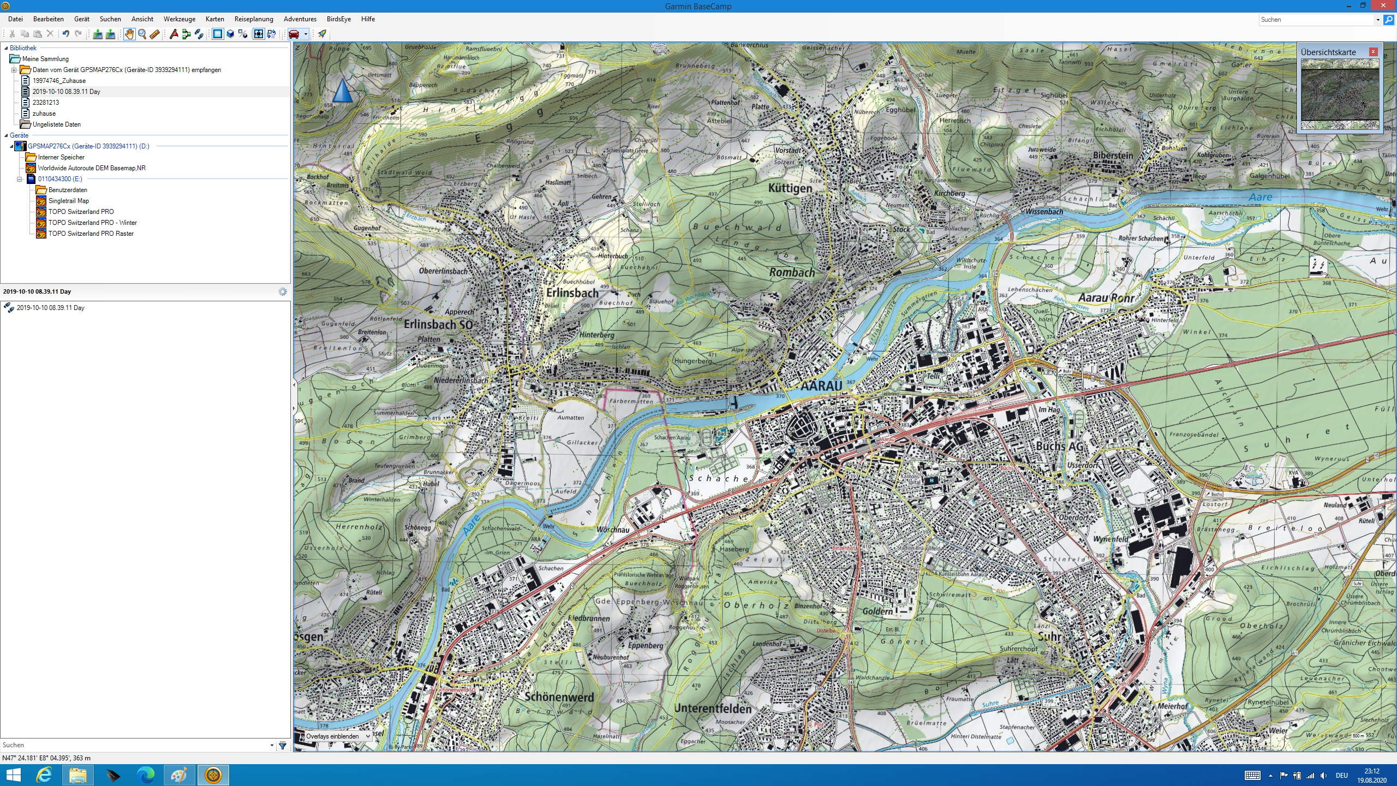Viewport: 1397px width, 786px height.
Task: Collapse the 0110434300 (E:) card node
Action: (19, 179)
